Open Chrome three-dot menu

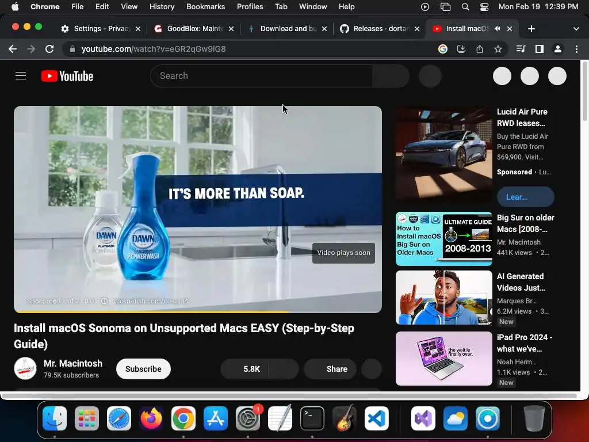coord(576,49)
